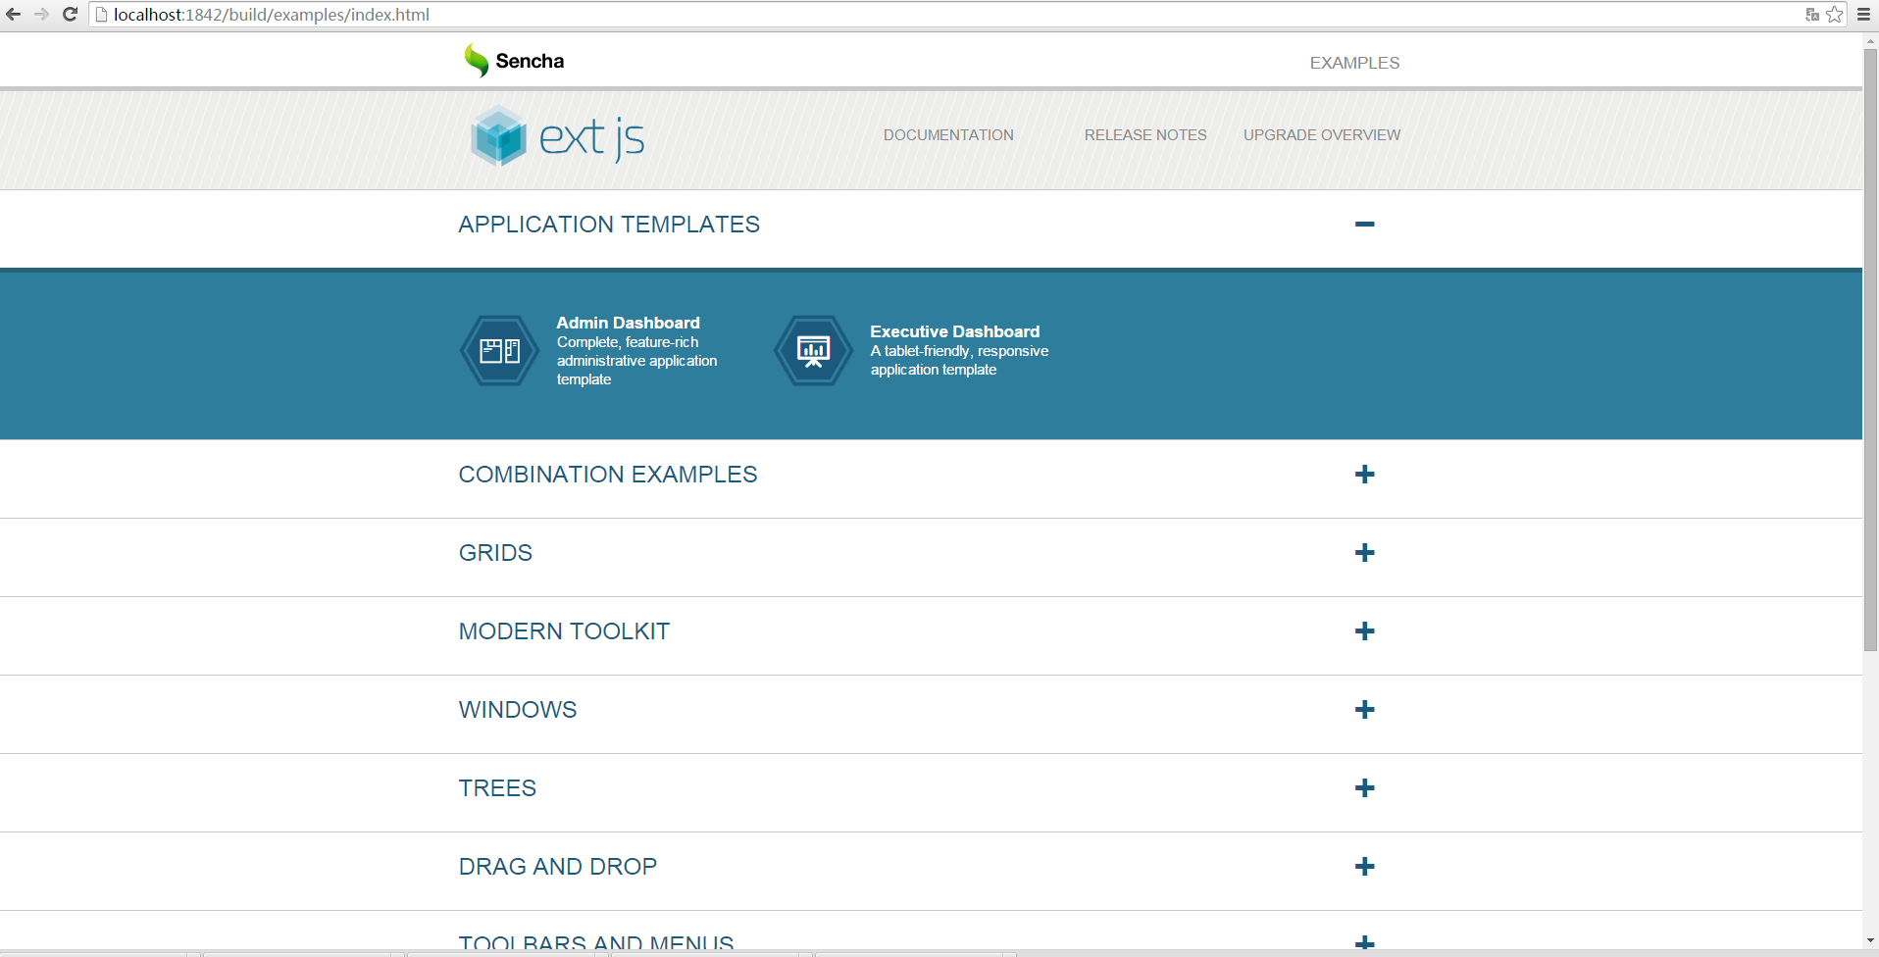Reload the page with the refresh icon
This screenshot has width=1879, height=957.
click(70, 15)
